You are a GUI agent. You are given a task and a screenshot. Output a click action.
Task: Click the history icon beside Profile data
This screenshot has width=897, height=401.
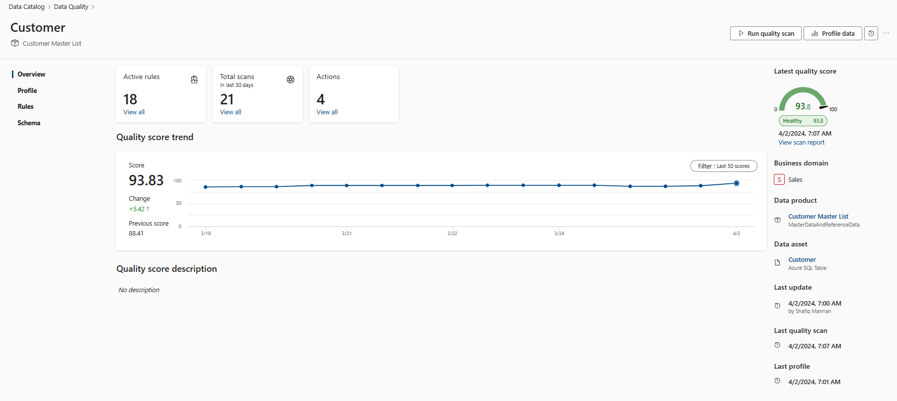(x=871, y=33)
